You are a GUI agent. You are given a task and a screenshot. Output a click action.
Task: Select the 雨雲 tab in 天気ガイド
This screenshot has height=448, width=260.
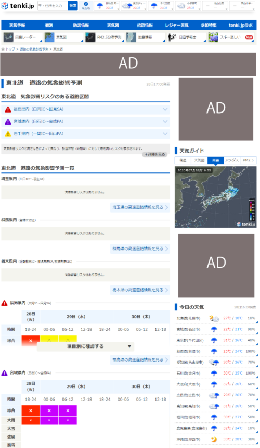216,160
